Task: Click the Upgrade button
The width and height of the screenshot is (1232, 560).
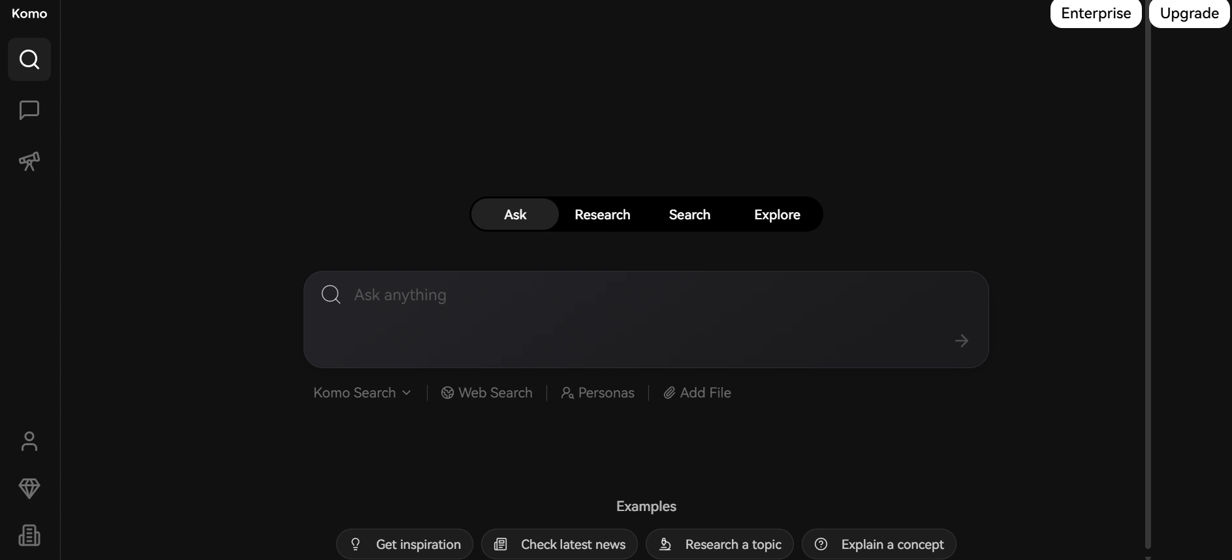Action: (1189, 14)
